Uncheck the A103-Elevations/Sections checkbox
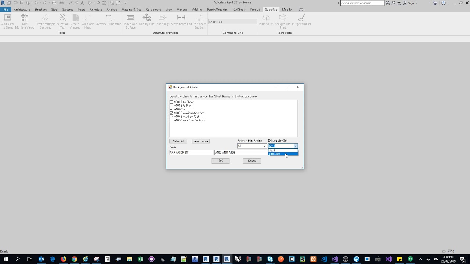Screen dimensions: 470x264 pyautogui.click(x=171, y=113)
